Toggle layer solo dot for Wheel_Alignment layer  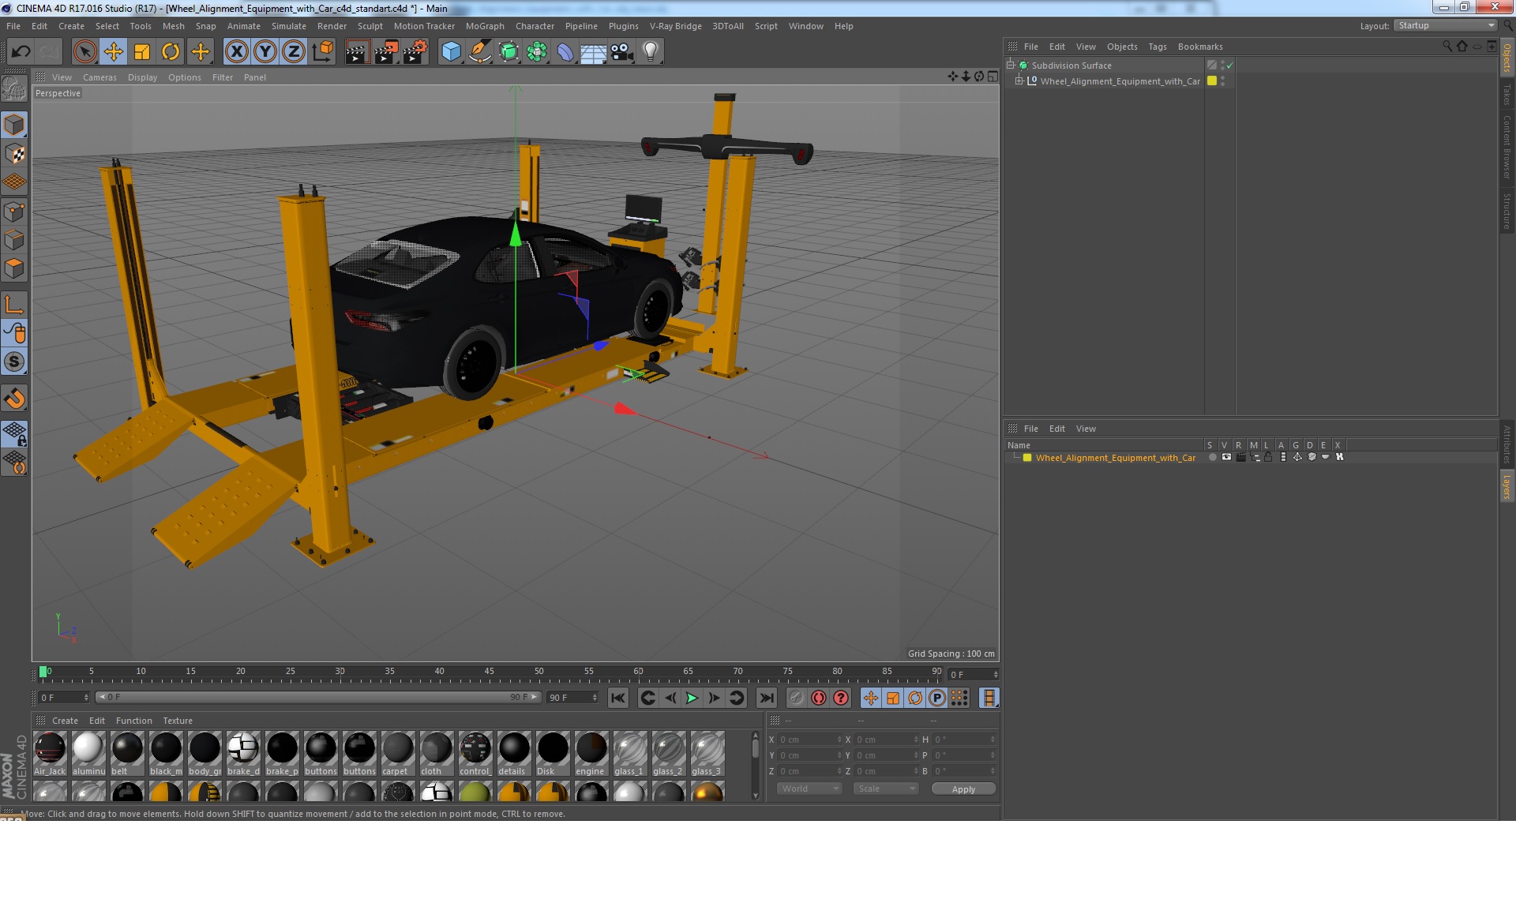click(1212, 457)
